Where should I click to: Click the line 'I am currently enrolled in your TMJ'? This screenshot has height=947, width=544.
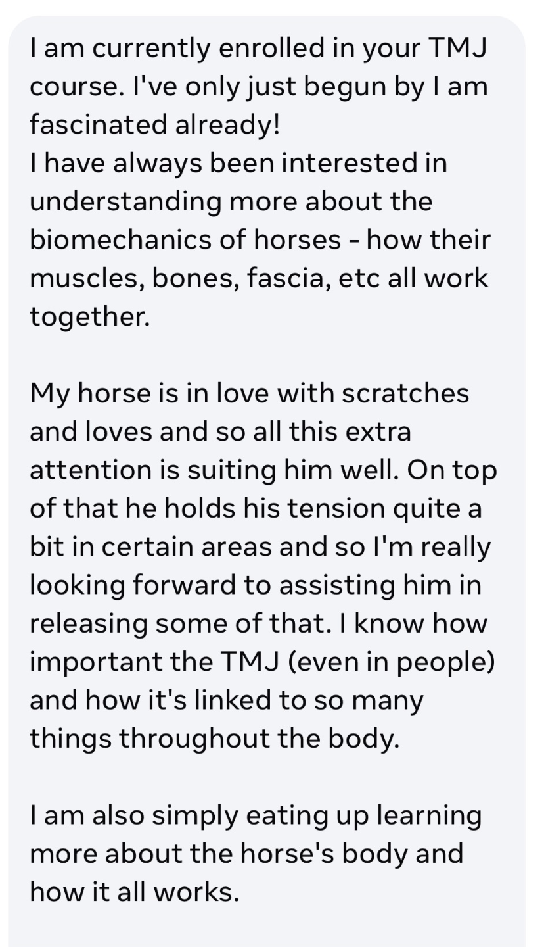point(258,48)
